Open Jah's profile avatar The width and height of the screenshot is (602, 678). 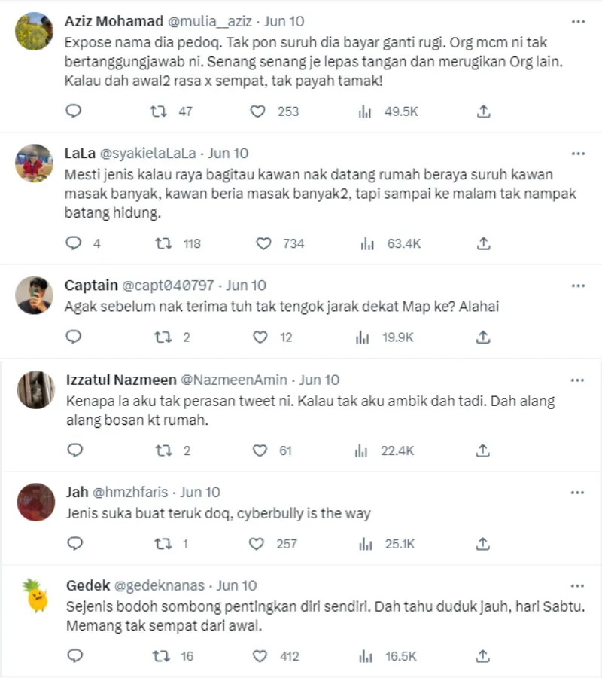click(x=35, y=502)
